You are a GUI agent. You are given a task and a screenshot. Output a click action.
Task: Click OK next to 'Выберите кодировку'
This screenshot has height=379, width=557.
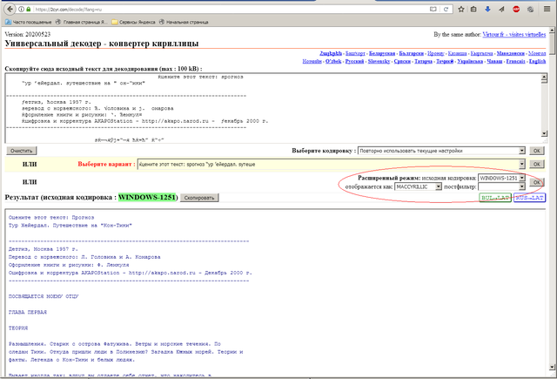point(537,151)
